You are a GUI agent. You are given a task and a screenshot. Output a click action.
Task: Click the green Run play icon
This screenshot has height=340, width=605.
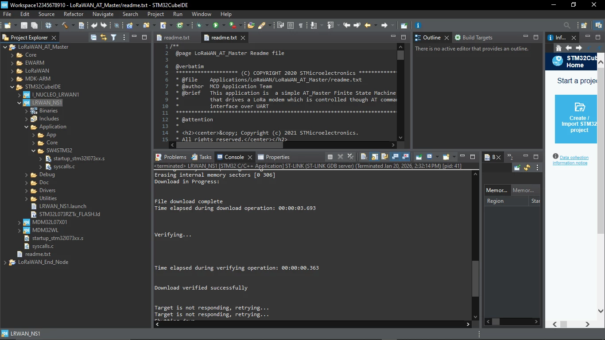(216, 25)
